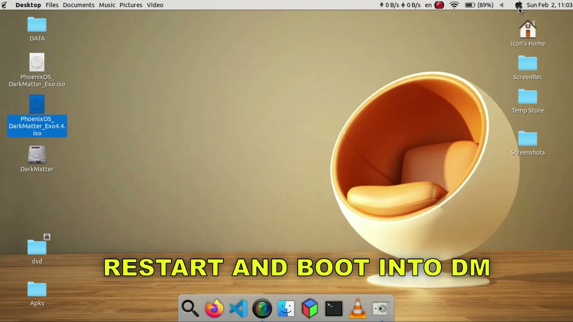Click the highlighted PhoenixOS_DarkMatter_Exo4.4.iso label

[37, 126]
